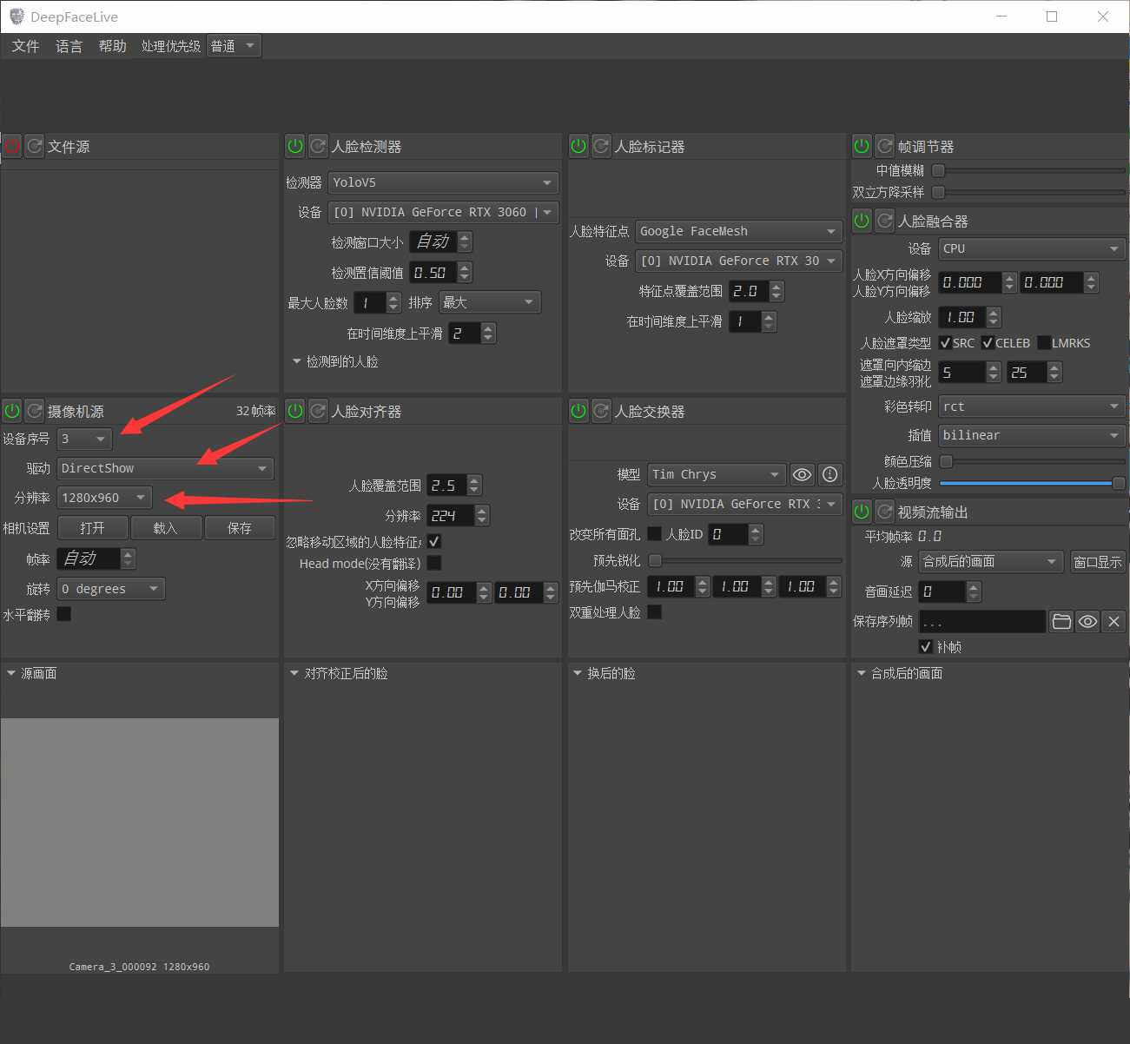
Task: Reset the 人脸融合器 module settings
Action: (x=884, y=221)
